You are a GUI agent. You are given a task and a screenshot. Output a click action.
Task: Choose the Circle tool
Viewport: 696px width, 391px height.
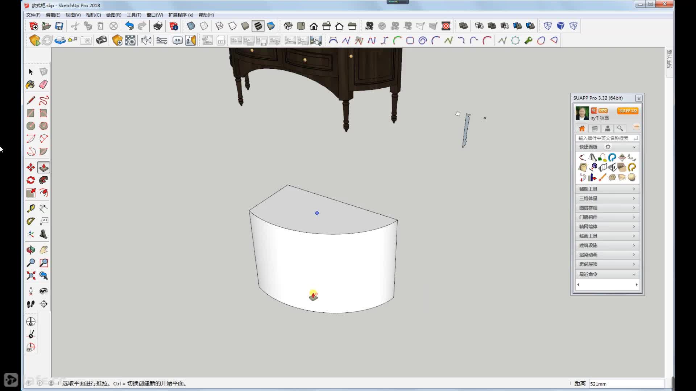31,126
